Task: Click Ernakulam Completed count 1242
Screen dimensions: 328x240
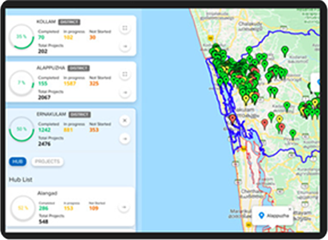Action: click(x=45, y=129)
